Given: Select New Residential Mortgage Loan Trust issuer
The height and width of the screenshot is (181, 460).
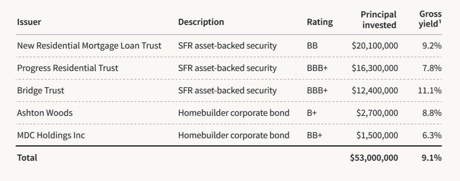Looking at the screenshot, I should (89, 46).
